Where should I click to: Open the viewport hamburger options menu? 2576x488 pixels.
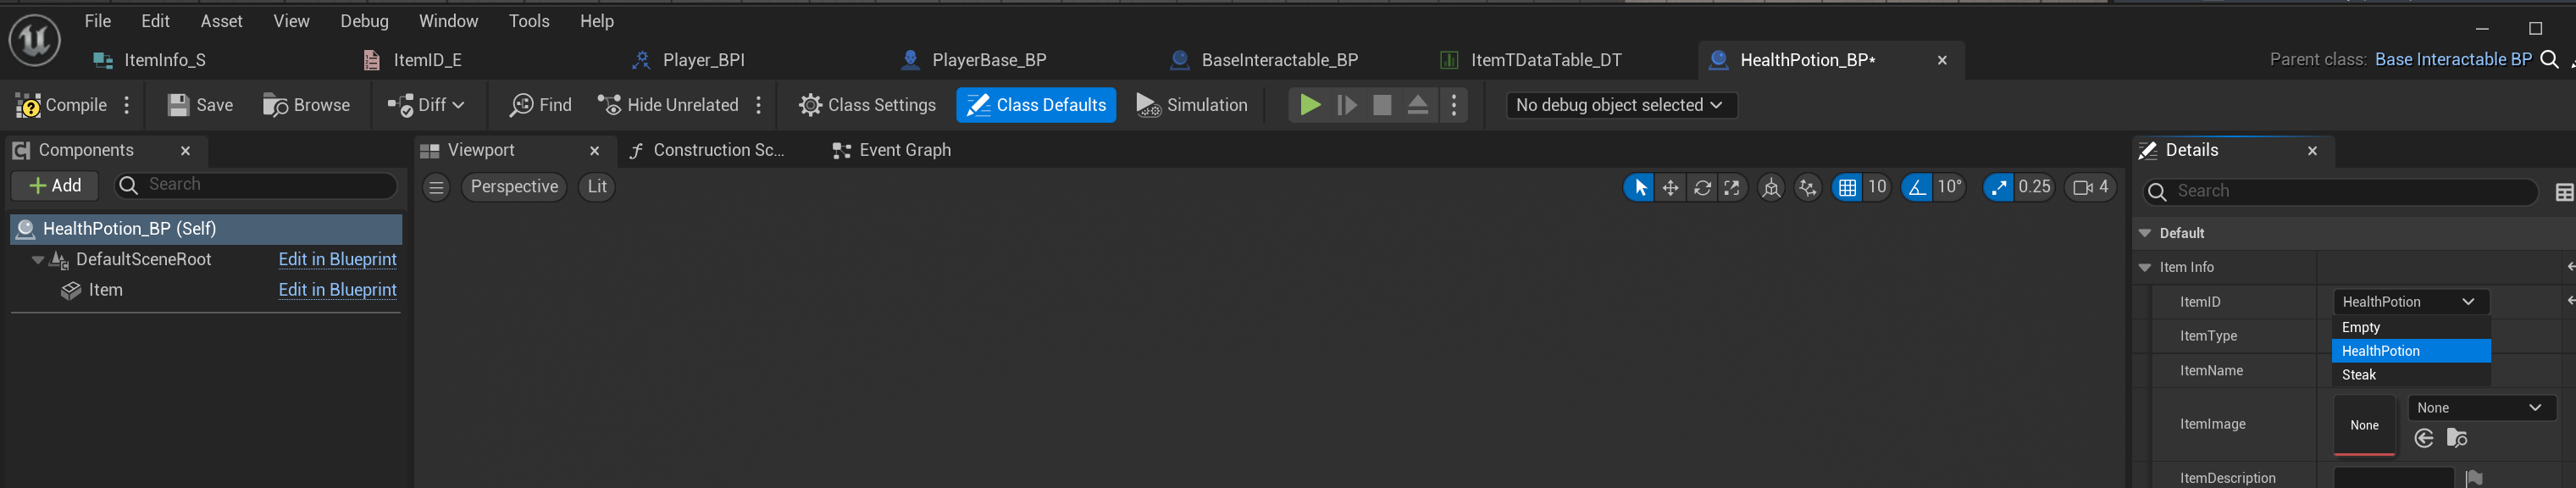436,187
